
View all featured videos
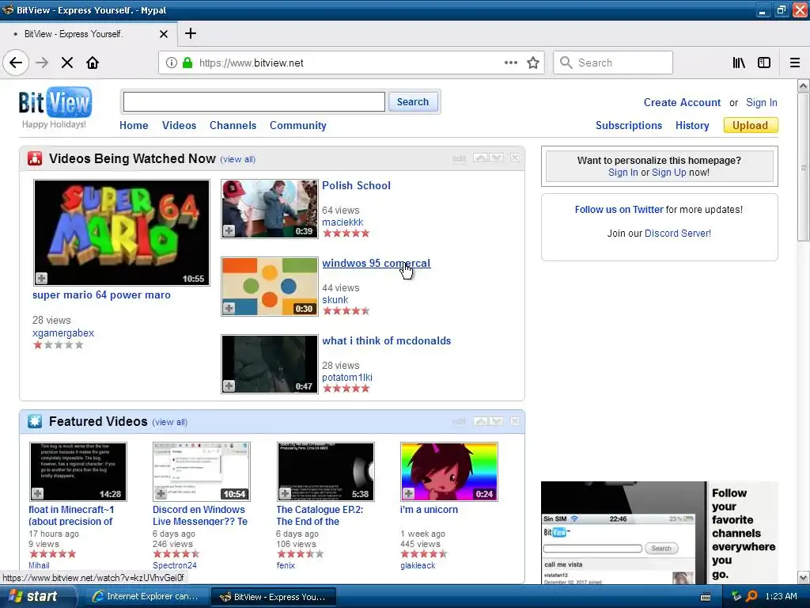click(169, 423)
